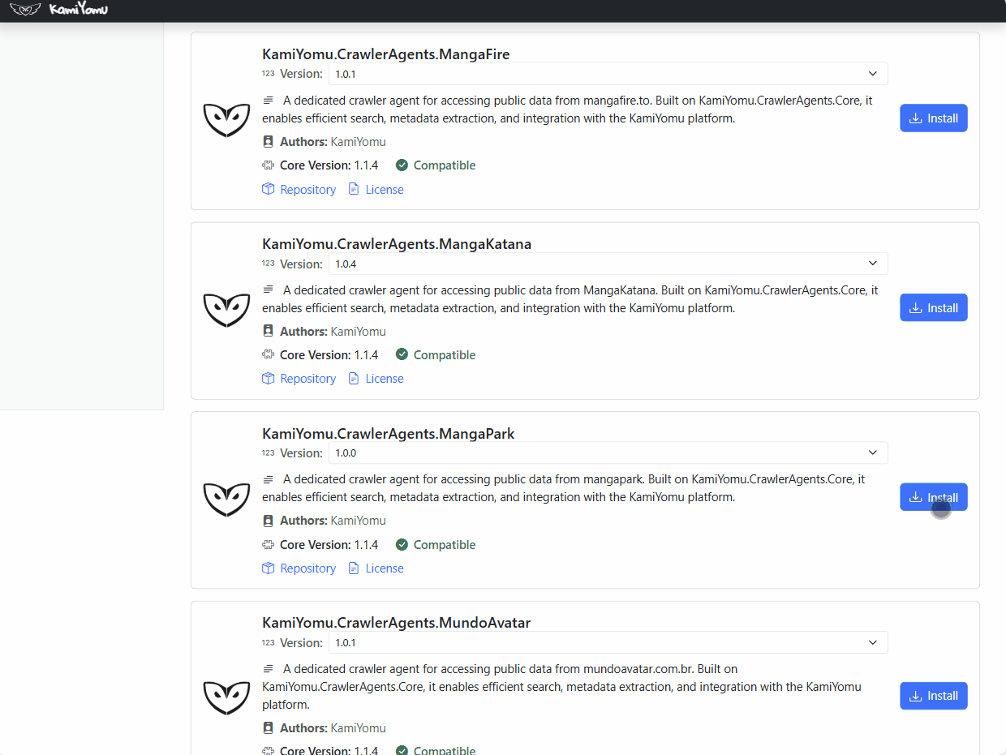The height and width of the screenshot is (755, 1006).
Task: Click the MangaFire Compatible checkmark icon
Action: (402, 165)
